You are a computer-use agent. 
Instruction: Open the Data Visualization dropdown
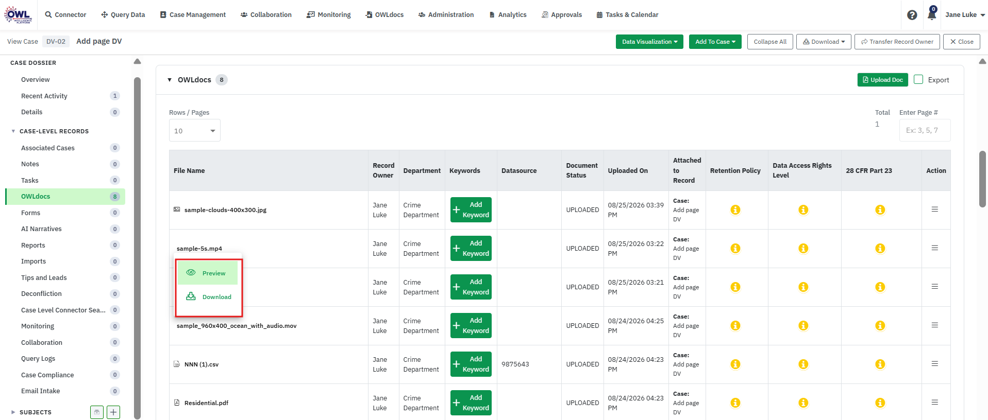(649, 42)
